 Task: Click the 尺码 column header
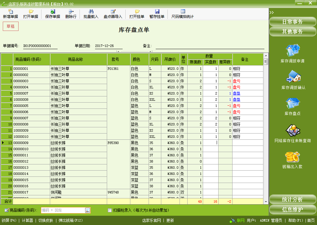(x=155, y=59)
